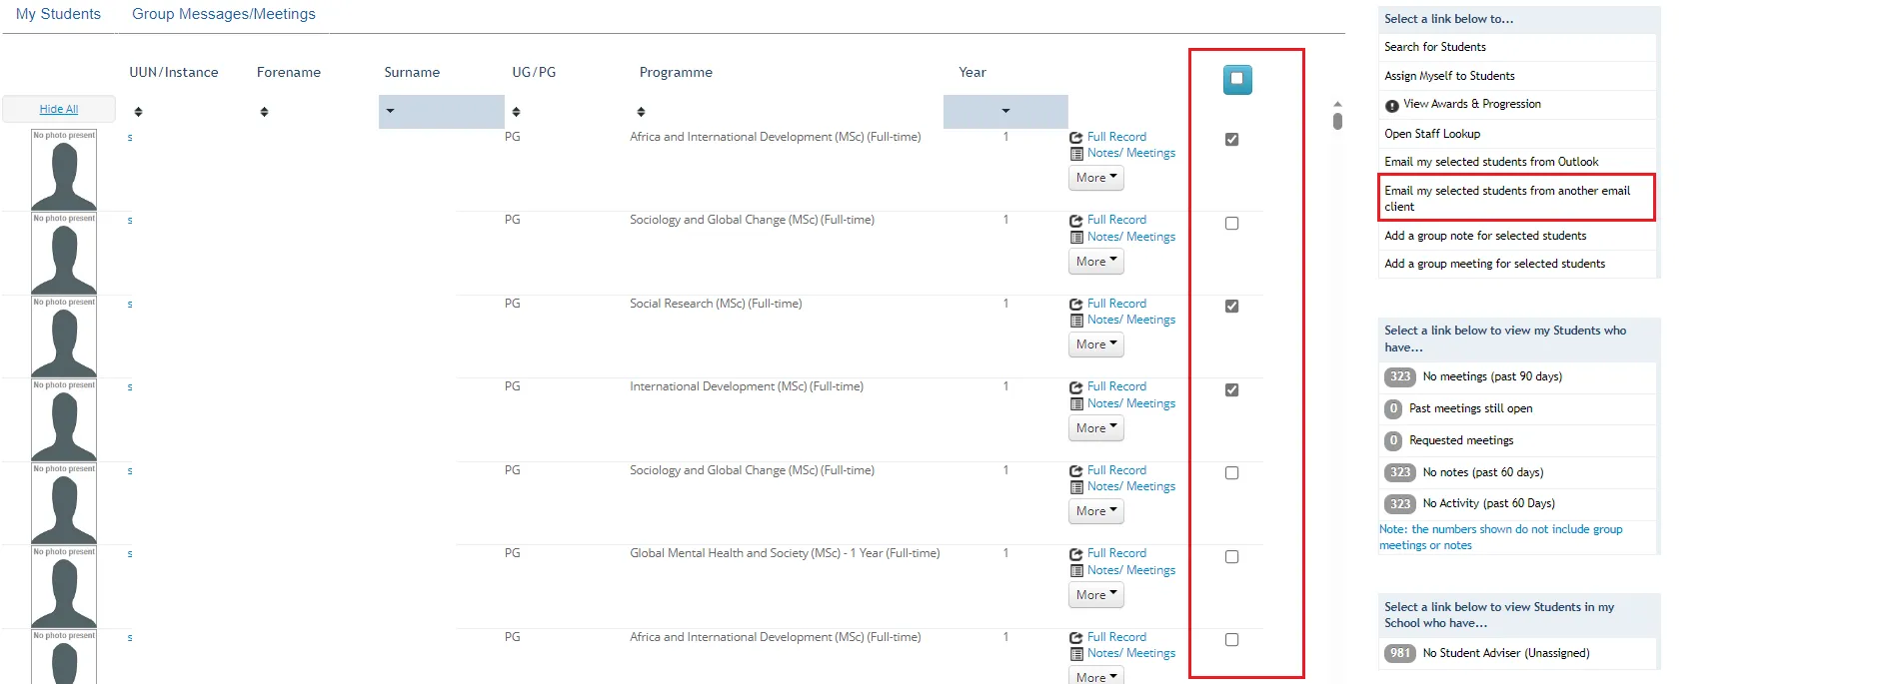Screen dimensions: 1887x684
Task: Toggle the select-all students checkbox
Action: point(1237,79)
